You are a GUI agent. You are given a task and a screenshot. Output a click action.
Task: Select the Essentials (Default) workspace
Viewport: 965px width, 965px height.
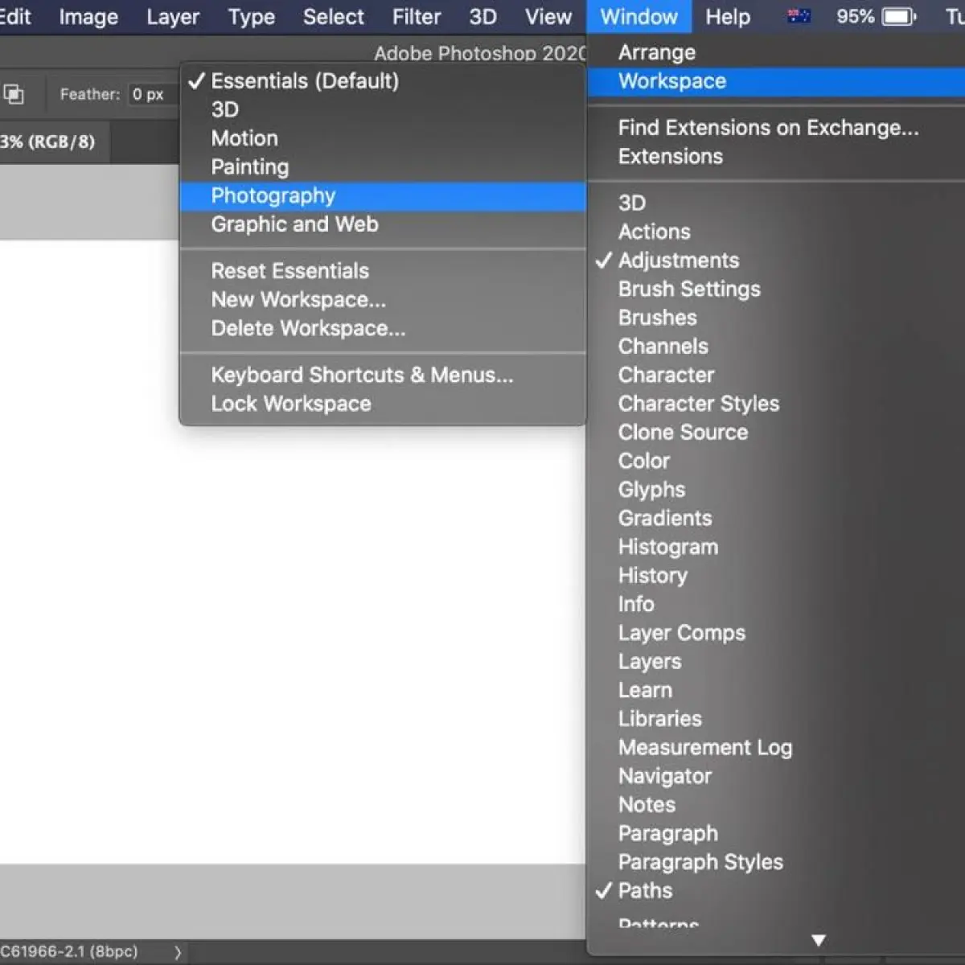click(383, 81)
